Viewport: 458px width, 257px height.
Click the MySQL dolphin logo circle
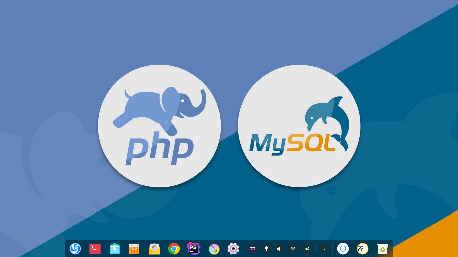click(299, 126)
